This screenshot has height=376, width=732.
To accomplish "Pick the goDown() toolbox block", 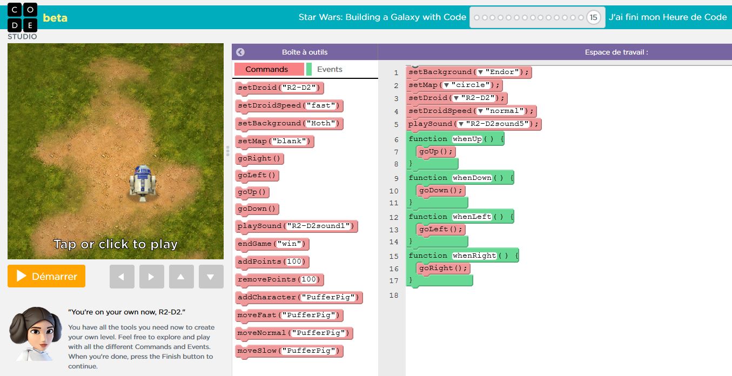I will [x=257, y=209].
